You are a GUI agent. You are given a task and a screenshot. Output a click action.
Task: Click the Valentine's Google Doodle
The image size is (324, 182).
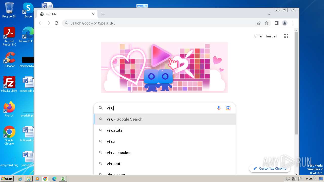165,67
